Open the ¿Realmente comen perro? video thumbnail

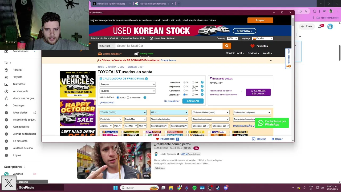click(x=114, y=161)
